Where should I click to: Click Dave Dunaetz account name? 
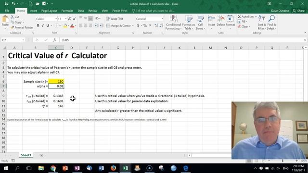[280, 11]
